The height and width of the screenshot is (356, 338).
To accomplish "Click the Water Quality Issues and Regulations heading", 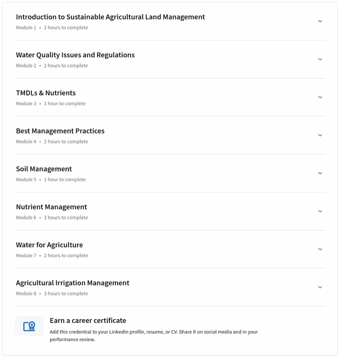I will pyautogui.click(x=75, y=55).
